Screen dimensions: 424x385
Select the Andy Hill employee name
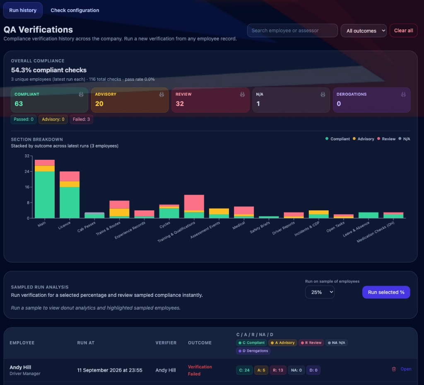tap(20, 367)
